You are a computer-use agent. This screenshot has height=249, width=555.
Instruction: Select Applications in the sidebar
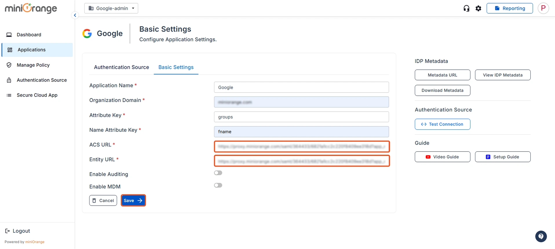[37, 50]
